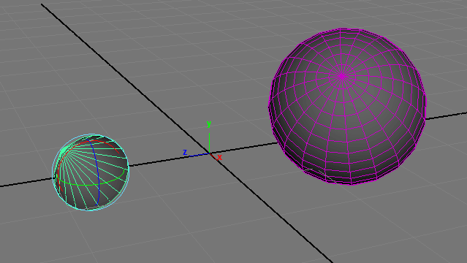Image resolution: width=467 pixels, height=263 pixels.
Task: Click the green Y axis line
Action: [209, 143]
